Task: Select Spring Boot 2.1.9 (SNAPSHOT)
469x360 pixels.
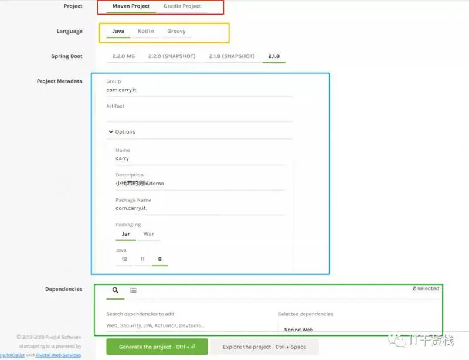Action: 232,56
